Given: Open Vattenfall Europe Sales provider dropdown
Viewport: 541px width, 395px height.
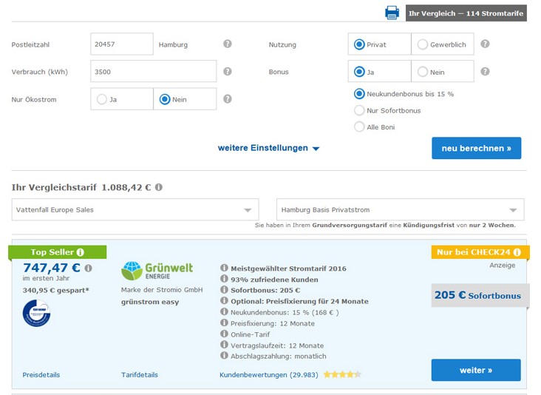Looking at the screenshot, I should tap(135, 210).
